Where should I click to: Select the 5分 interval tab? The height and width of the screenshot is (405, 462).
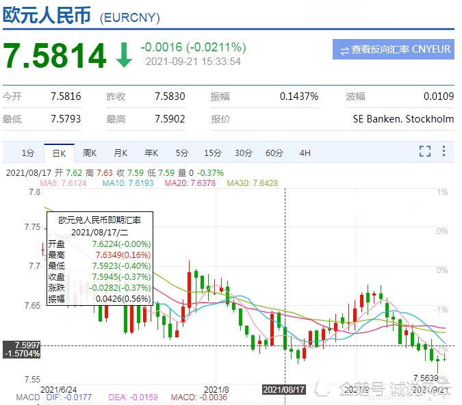182,153
